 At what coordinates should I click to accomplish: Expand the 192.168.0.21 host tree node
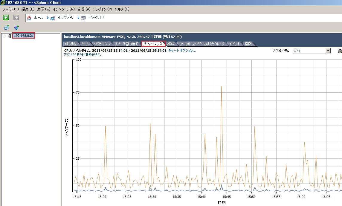pos(4,36)
